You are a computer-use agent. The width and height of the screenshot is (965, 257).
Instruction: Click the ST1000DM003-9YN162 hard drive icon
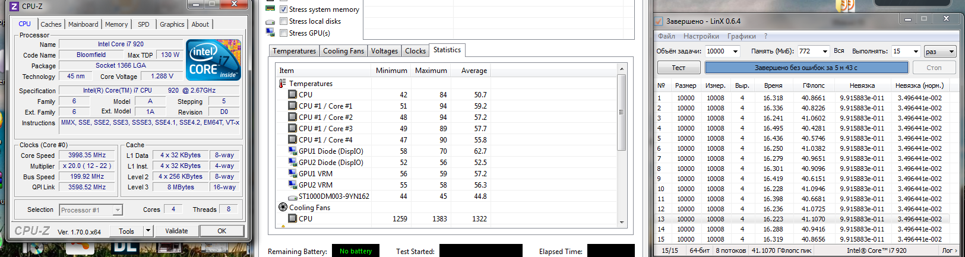pos(292,196)
